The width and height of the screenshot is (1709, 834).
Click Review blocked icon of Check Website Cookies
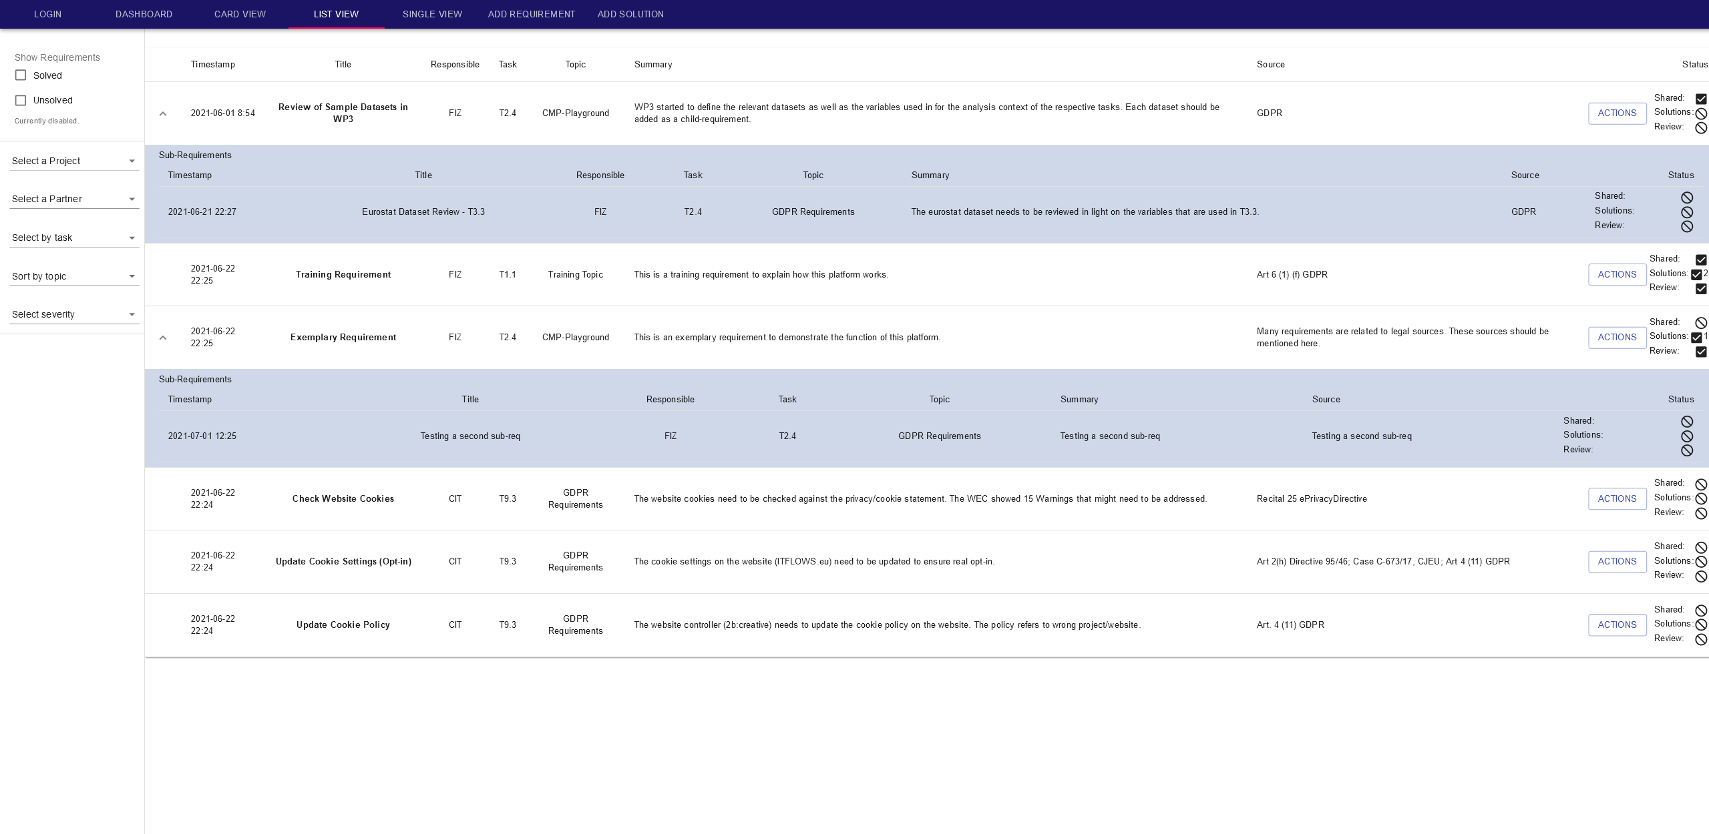pyautogui.click(x=1701, y=513)
